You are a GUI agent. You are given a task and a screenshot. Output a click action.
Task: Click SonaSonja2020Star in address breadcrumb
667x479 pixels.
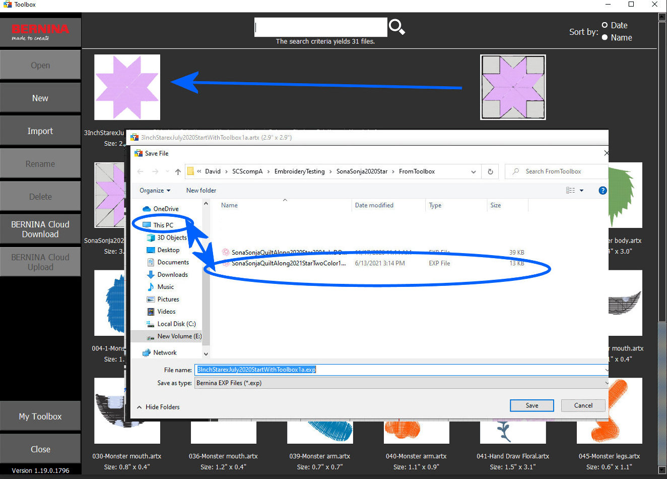pyautogui.click(x=362, y=171)
